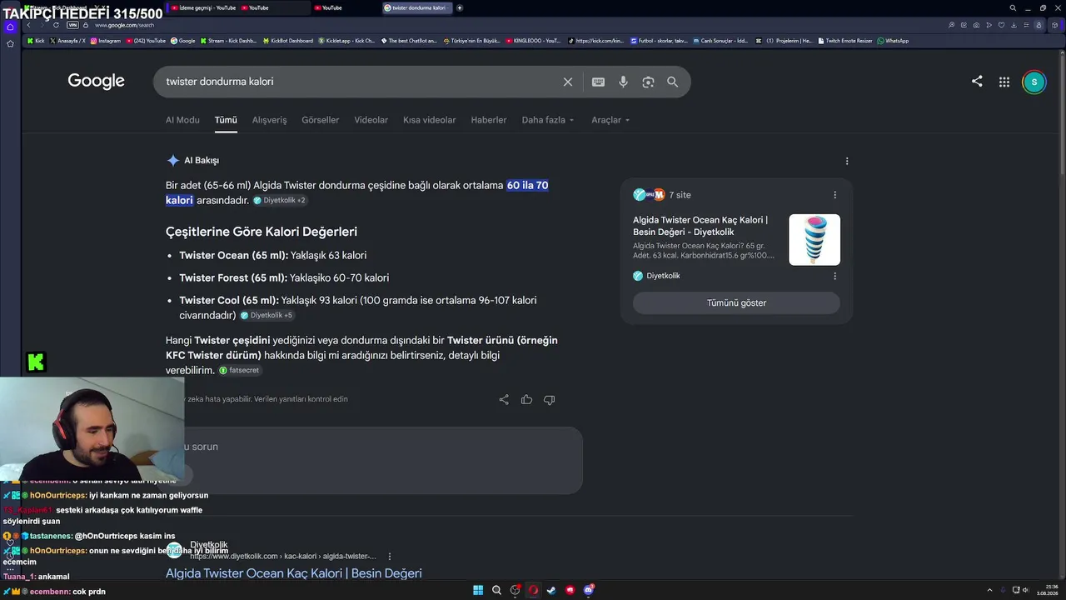Give thumbs up to the AI overview
The width and height of the screenshot is (1066, 600).
click(x=526, y=400)
